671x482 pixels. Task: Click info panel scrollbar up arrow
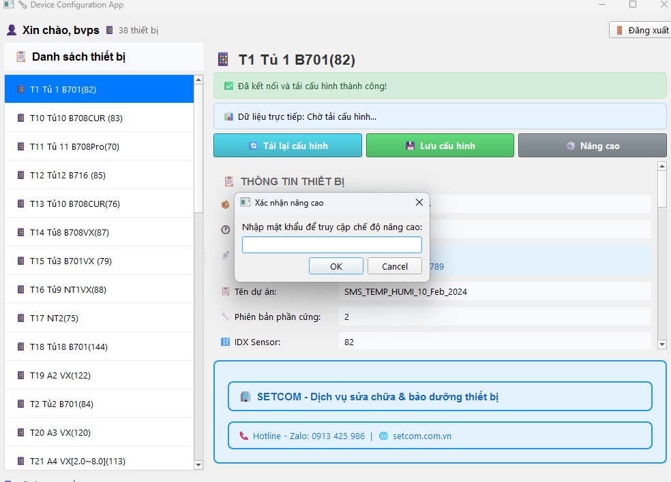pos(661,166)
